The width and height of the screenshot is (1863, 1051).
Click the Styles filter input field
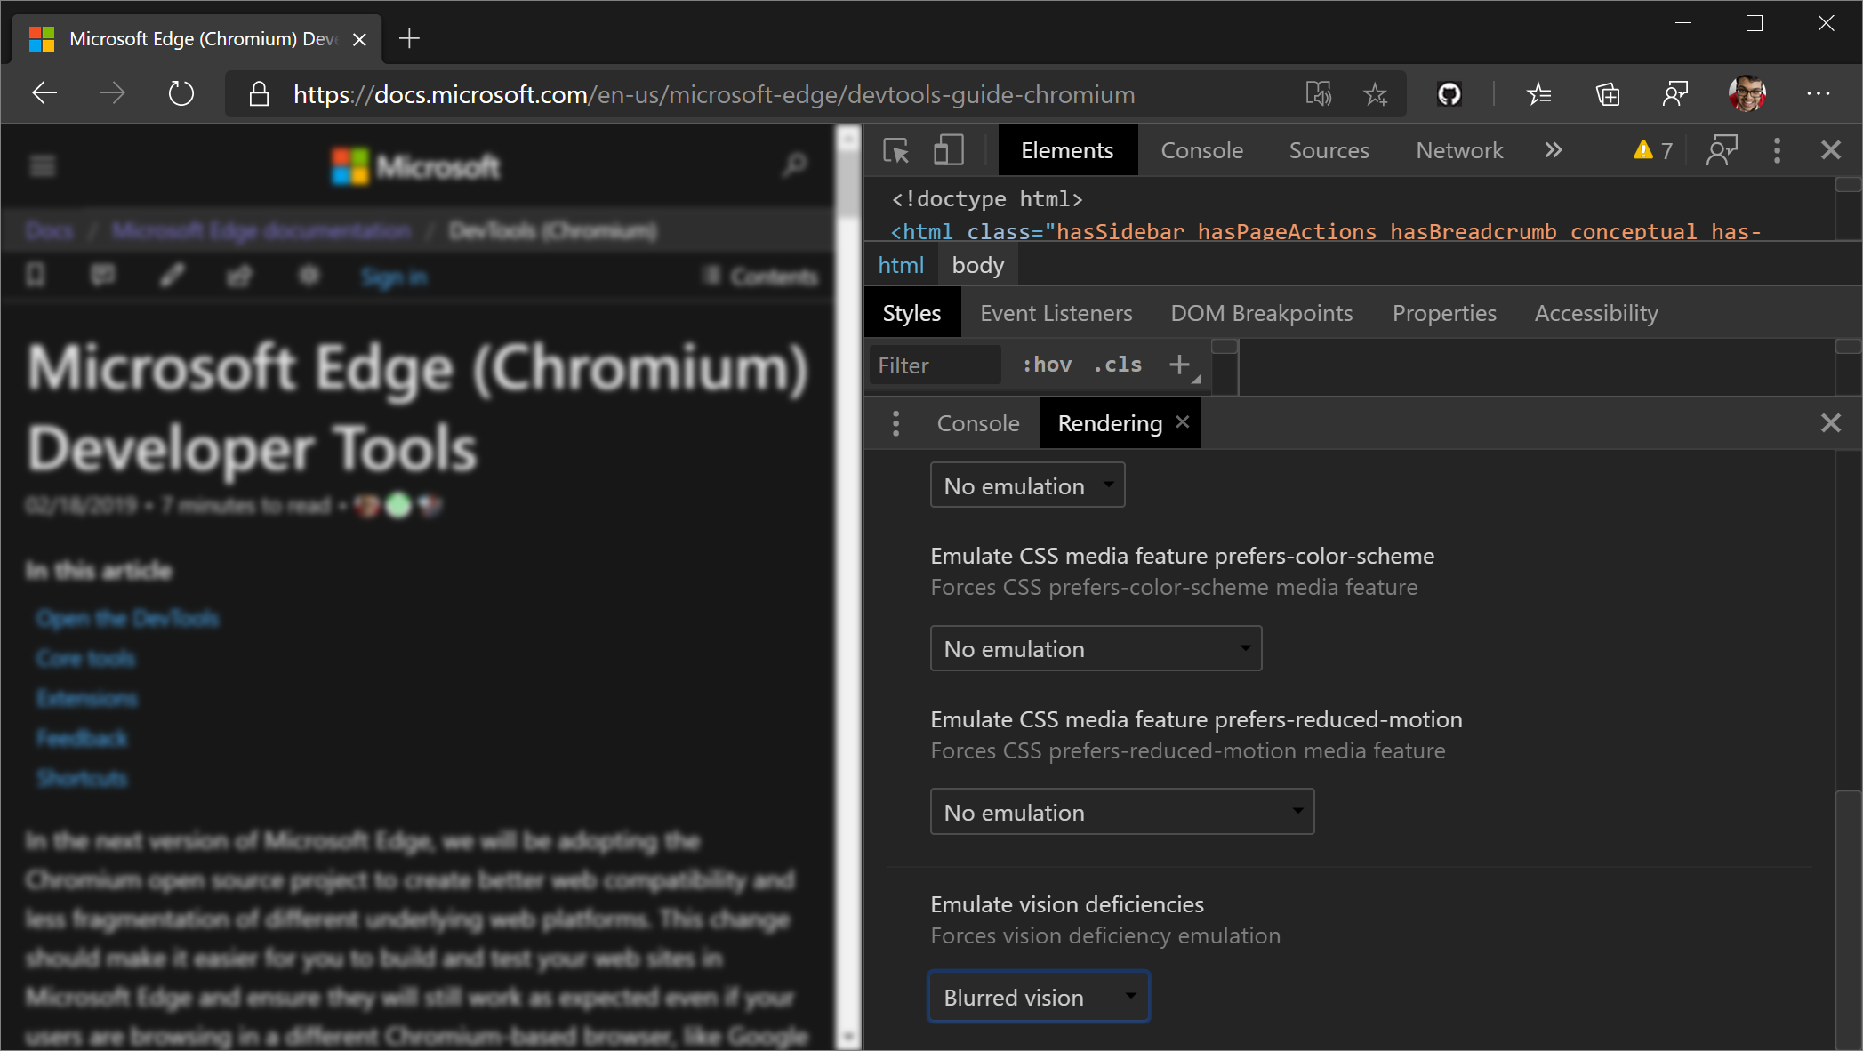coord(936,366)
